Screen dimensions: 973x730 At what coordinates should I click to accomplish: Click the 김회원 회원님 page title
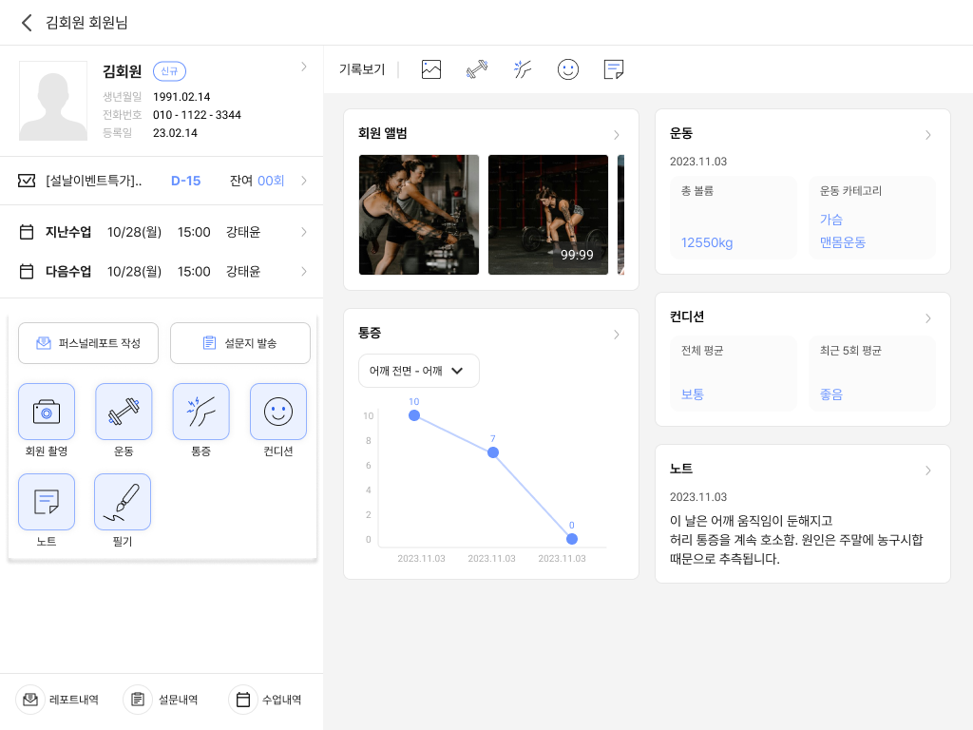pyautogui.click(x=86, y=23)
